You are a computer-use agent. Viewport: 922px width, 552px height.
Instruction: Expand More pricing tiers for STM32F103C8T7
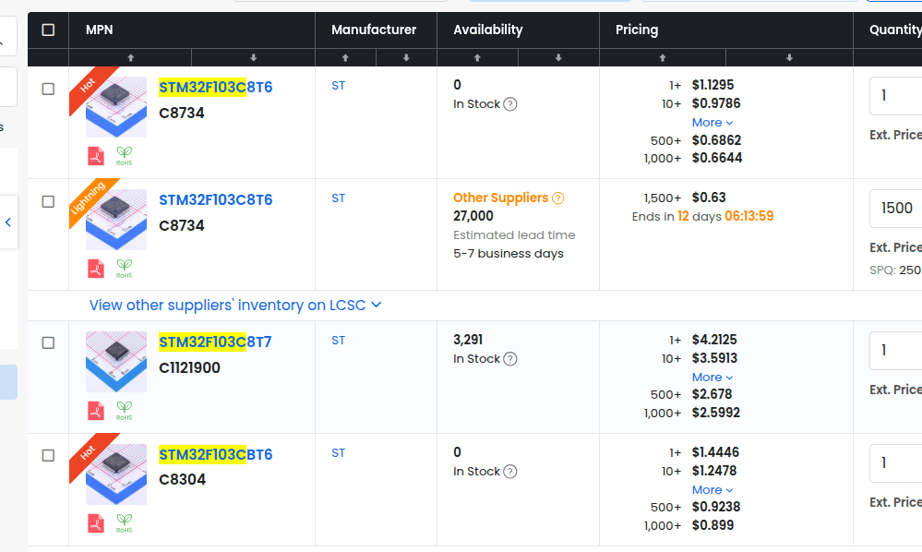pos(712,378)
